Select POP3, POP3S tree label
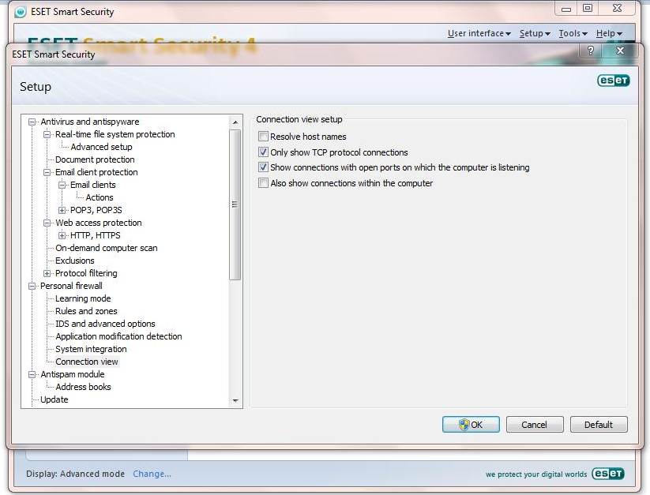This screenshot has width=650, height=495. click(x=96, y=210)
